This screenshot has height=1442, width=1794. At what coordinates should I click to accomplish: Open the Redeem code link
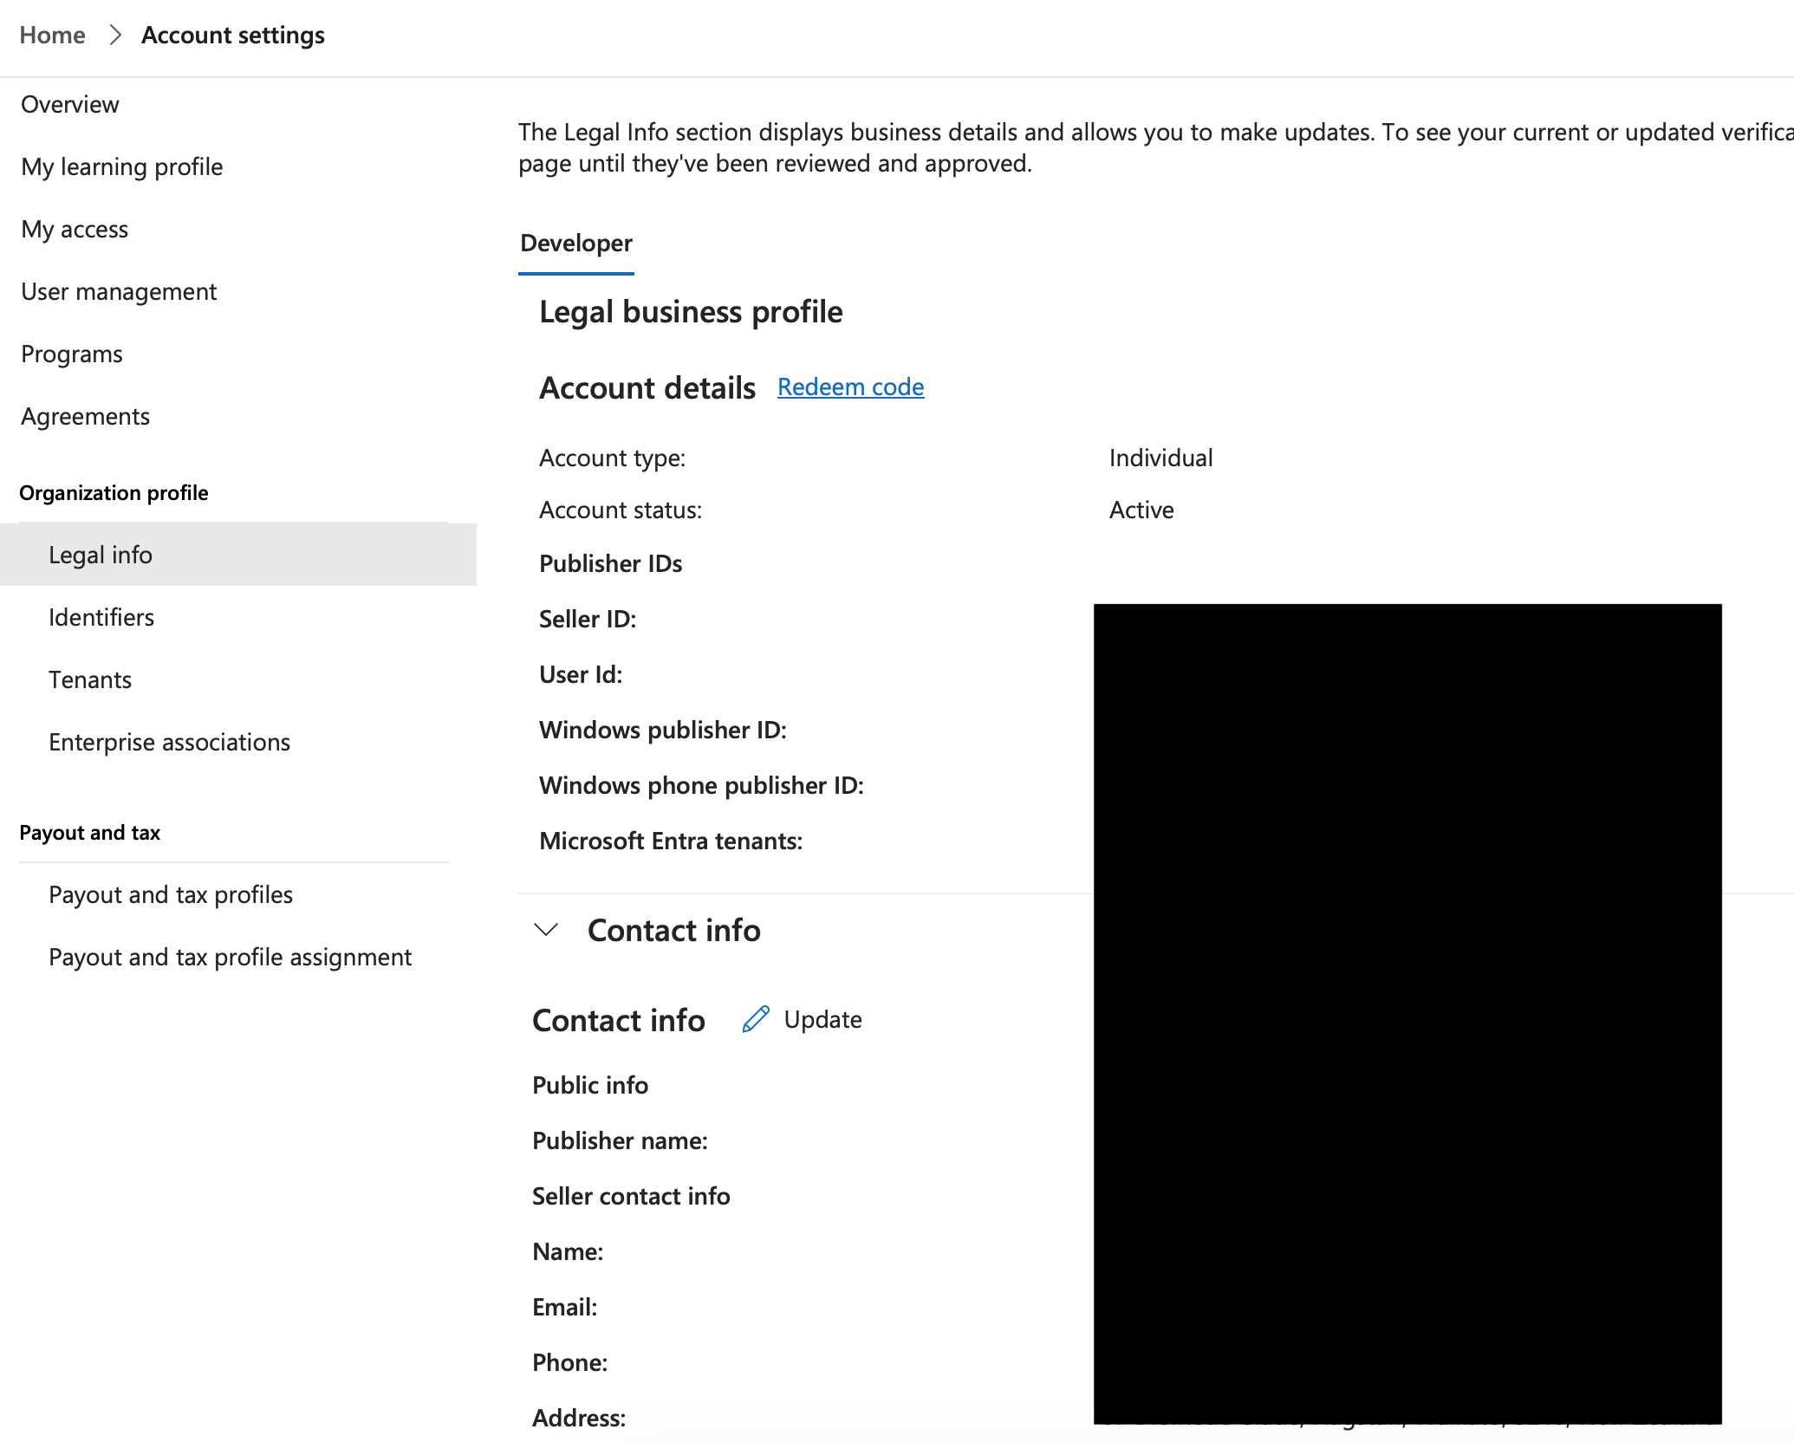pos(850,386)
